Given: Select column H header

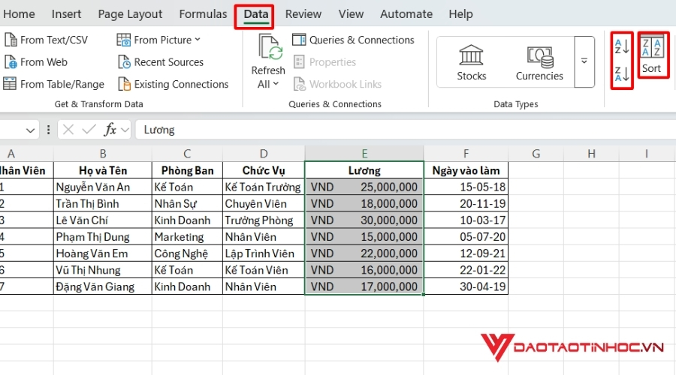Looking at the screenshot, I should click(x=591, y=154).
